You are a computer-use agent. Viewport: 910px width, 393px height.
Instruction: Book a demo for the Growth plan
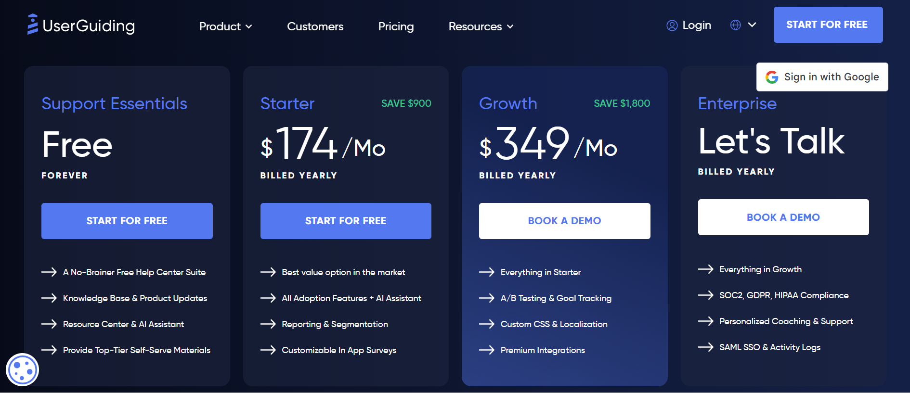point(564,221)
